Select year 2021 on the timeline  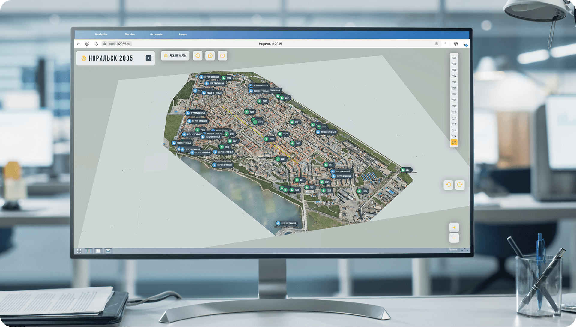pyautogui.click(x=454, y=58)
